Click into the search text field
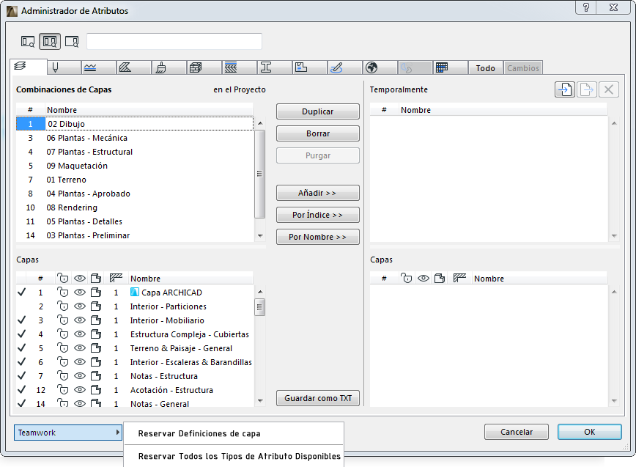The image size is (636, 467). click(174, 41)
